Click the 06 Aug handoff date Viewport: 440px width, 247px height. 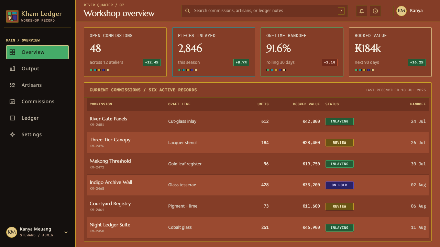(418, 206)
